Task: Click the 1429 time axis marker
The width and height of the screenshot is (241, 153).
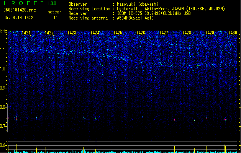Action: pos(210,33)
